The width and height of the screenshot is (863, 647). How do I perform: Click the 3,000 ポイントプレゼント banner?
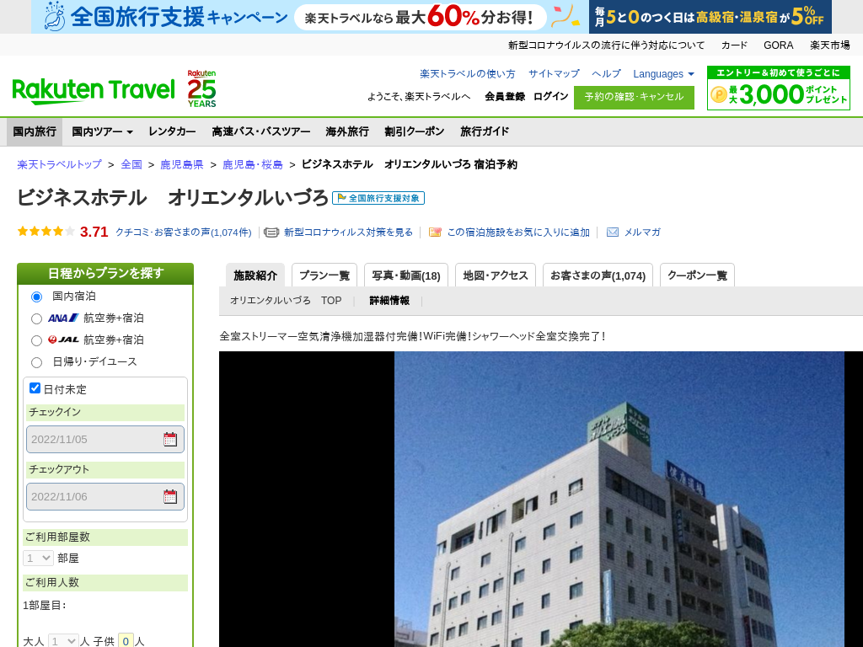[x=778, y=88]
